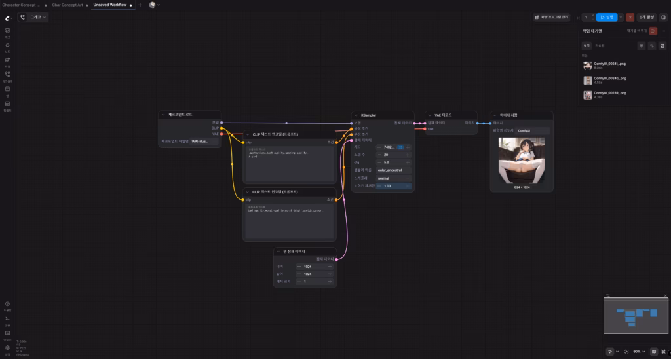
Task: Open the 90% zoom level dropdown
Action: 638,352
